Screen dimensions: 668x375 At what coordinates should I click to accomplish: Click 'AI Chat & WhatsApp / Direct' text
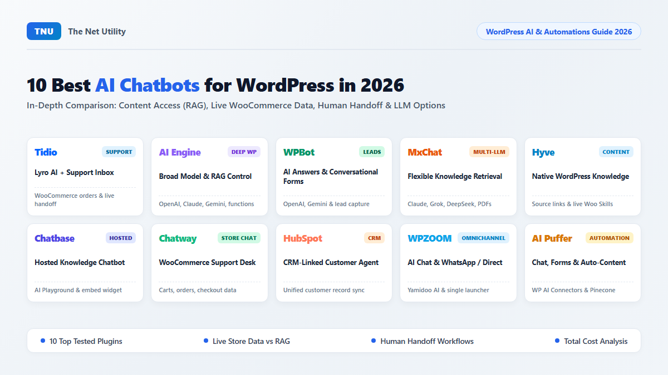coord(455,262)
